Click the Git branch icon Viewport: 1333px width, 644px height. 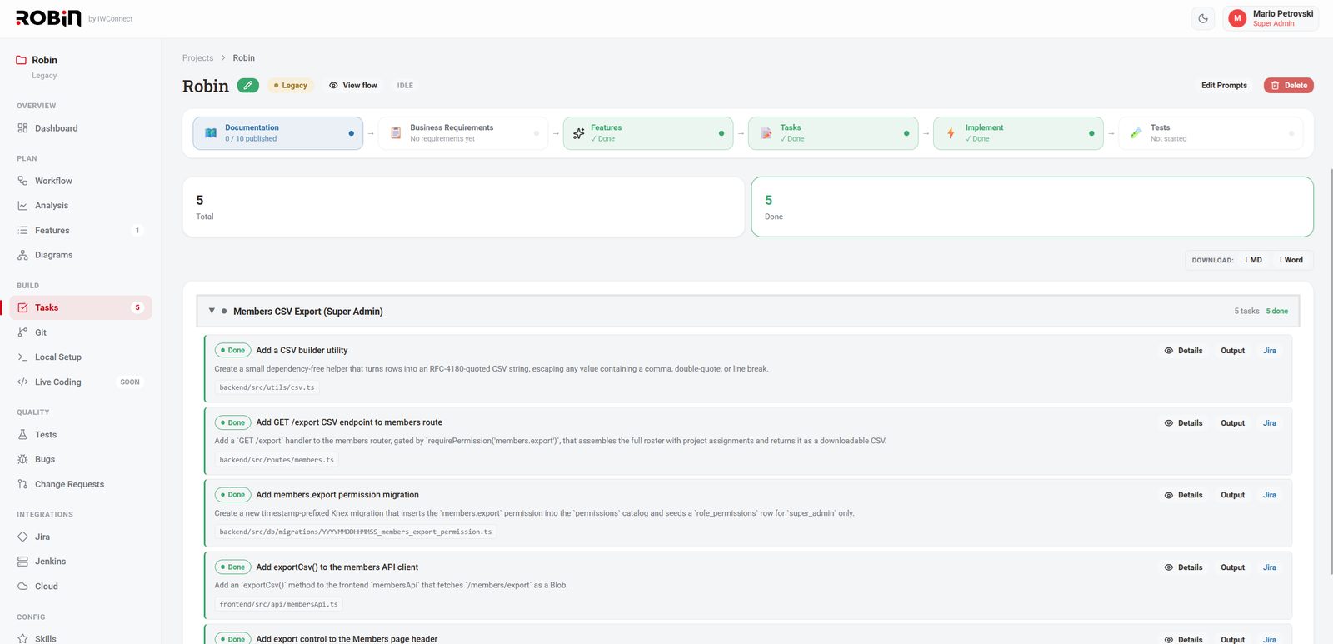pyautogui.click(x=22, y=332)
